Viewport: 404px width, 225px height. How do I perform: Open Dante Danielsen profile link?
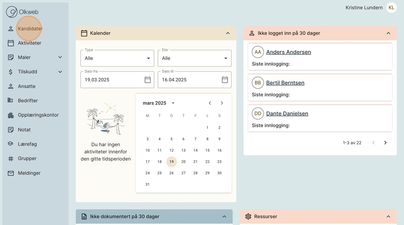coord(287,114)
